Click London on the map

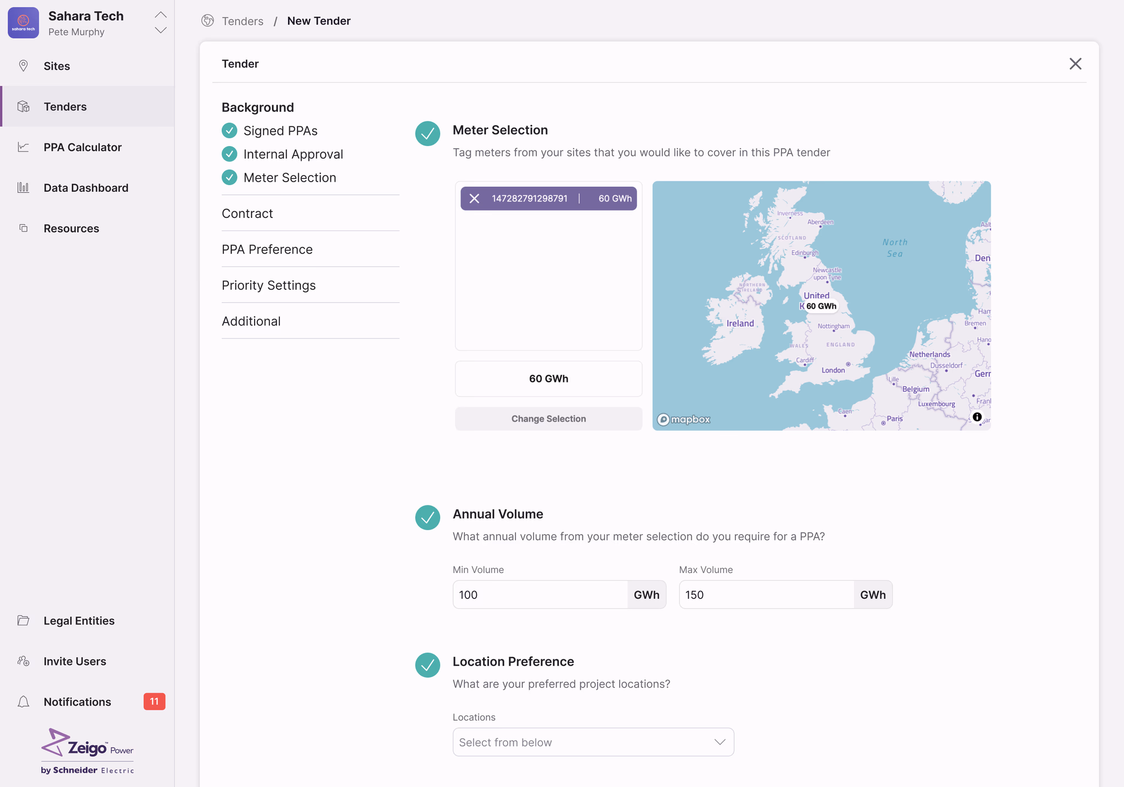[833, 370]
